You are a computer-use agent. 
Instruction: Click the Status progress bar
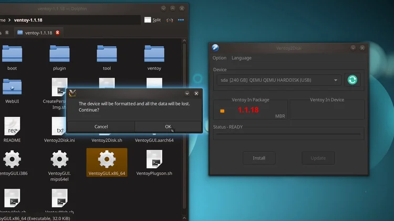click(x=288, y=134)
